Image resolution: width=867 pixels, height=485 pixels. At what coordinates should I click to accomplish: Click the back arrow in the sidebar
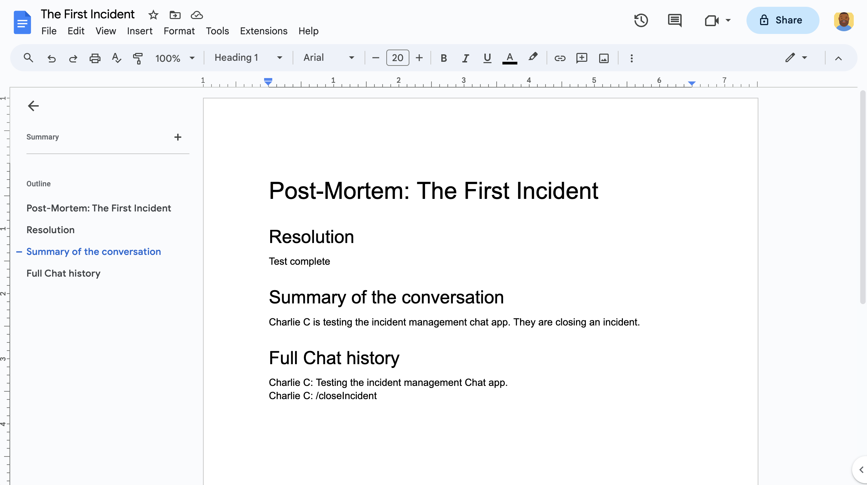pyautogui.click(x=32, y=106)
